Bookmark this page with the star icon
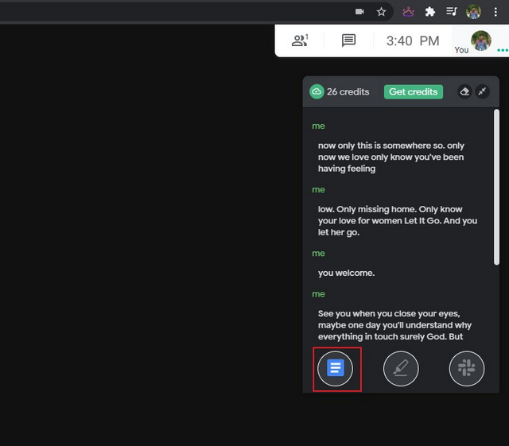 (x=381, y=12)
